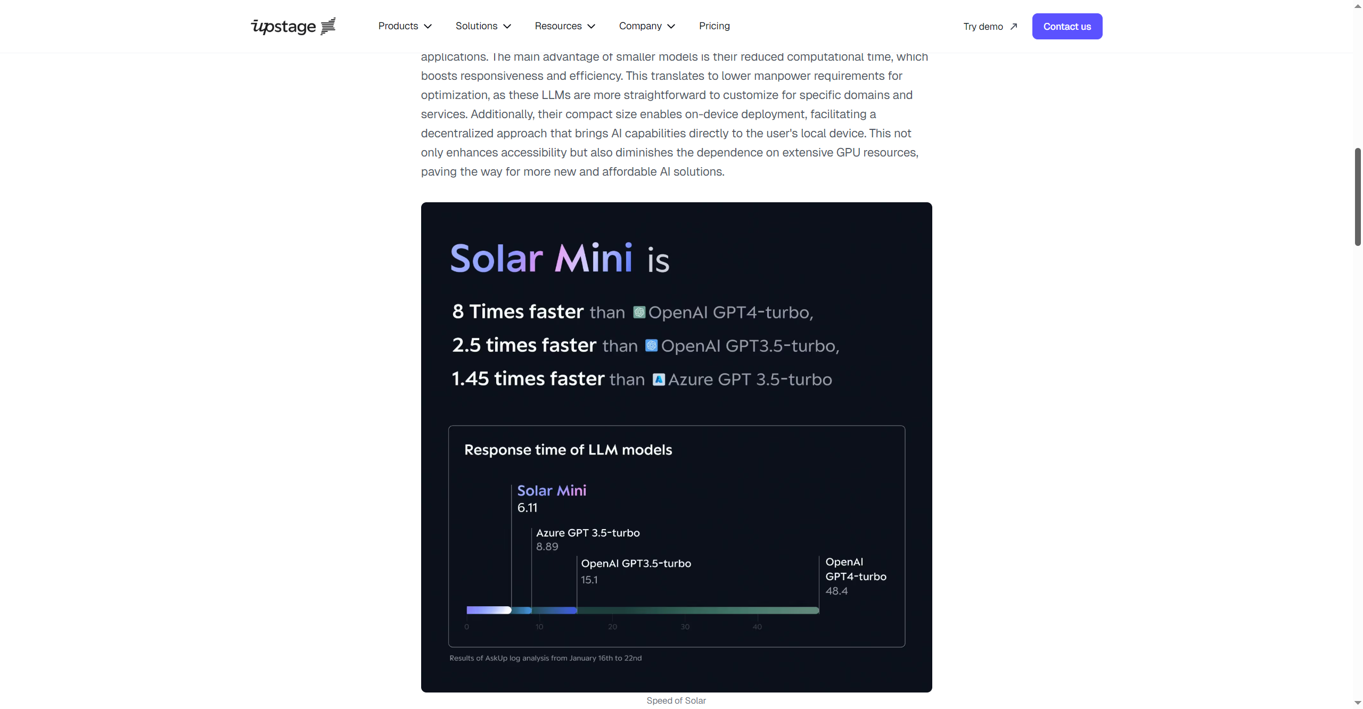
Task: Click the scrollbar down arrow
Action: click(x=1358, y=703)
